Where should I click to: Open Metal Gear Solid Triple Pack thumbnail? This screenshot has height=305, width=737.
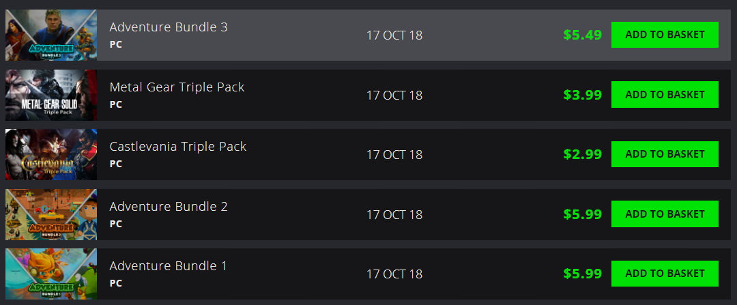[x=51, y=95]
